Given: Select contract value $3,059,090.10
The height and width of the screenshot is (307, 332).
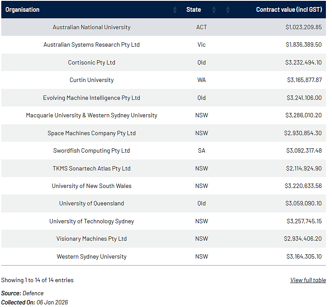Looking at the screenshot, I should click(303, 203).
